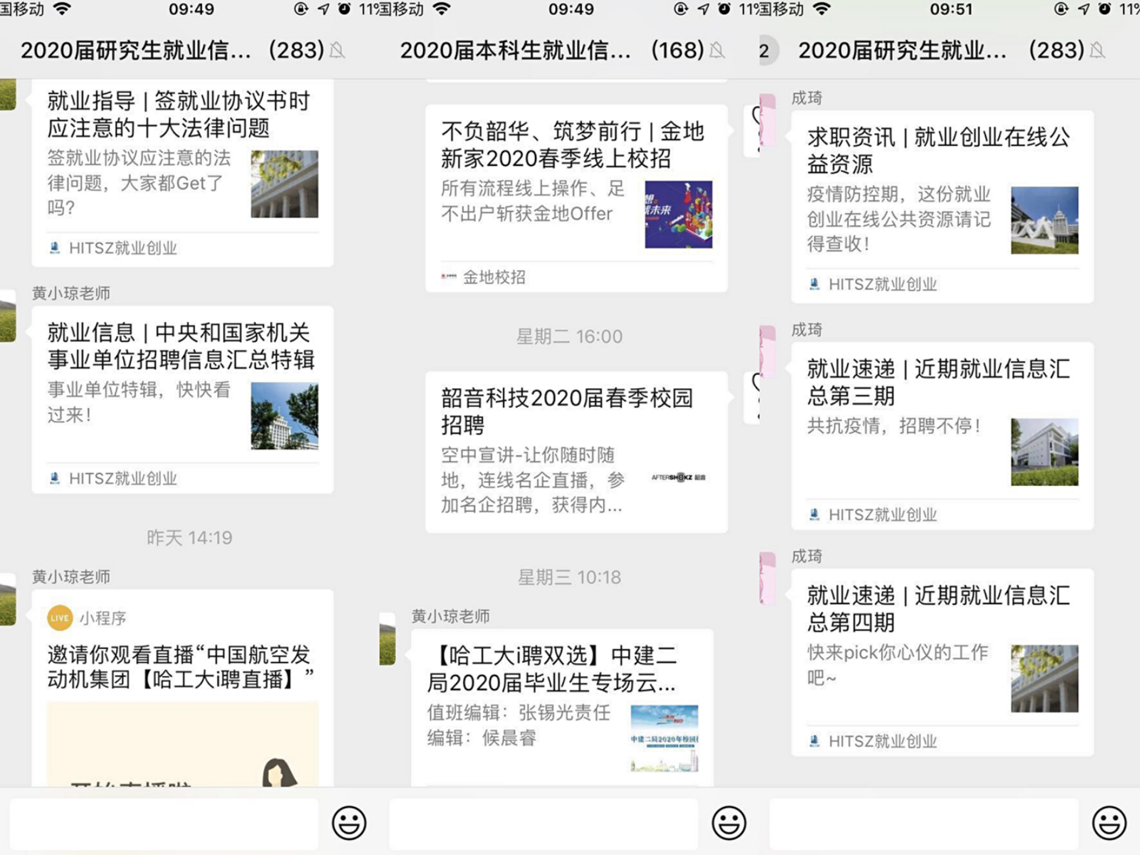The height and width of the screenshot is (855, 1140).
Task: Toggle the mute bell in the rightmost chat header
Action: coord(1098,50)
